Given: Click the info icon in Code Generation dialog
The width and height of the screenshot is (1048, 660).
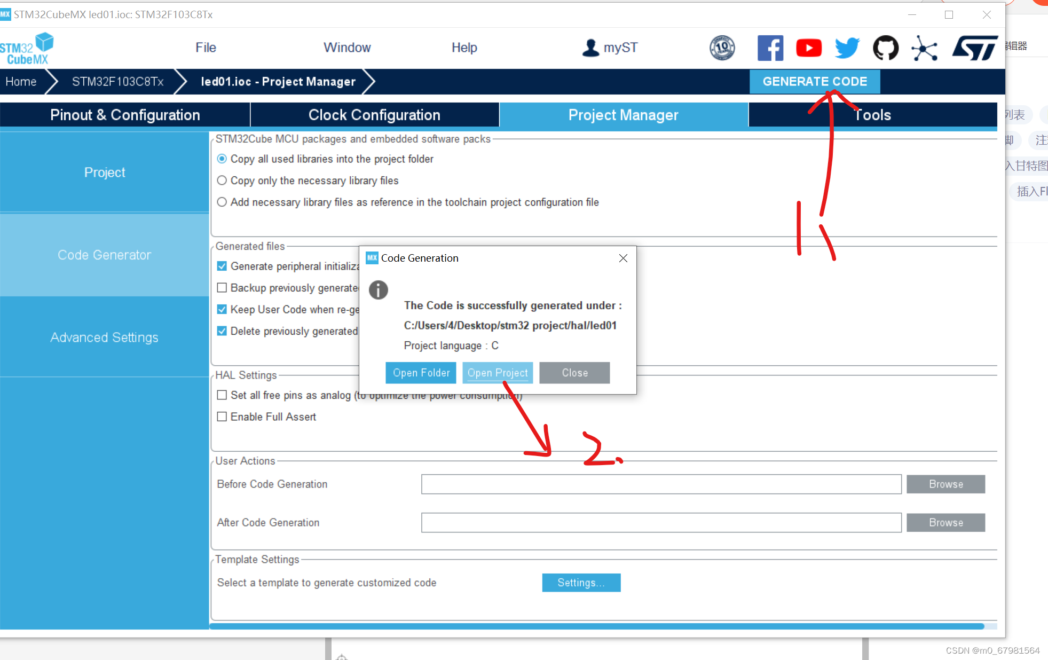Looking at the screenshot, I should point(379,290).
